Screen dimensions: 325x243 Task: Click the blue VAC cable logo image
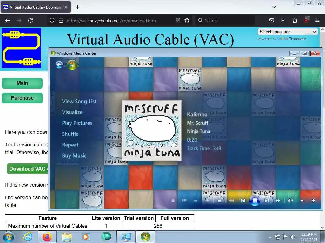click(21, 48)
